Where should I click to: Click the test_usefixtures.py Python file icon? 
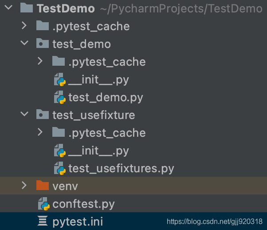coord(59,168)
